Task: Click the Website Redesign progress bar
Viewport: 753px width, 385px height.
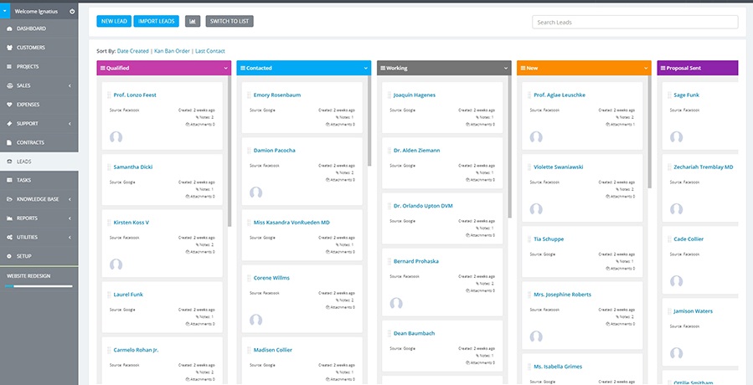Action: (39, 286)
